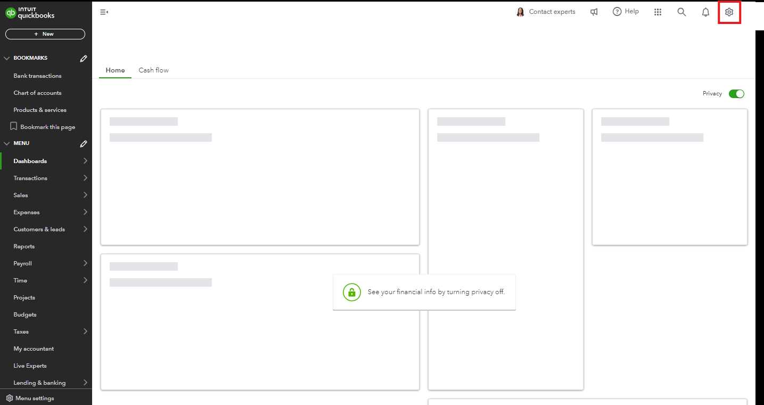This screenshot has width=764, height=405.
Task: Open notifications bell icon
Action: 705,12
